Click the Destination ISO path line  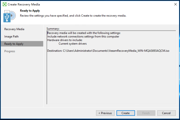pos(108,51)
